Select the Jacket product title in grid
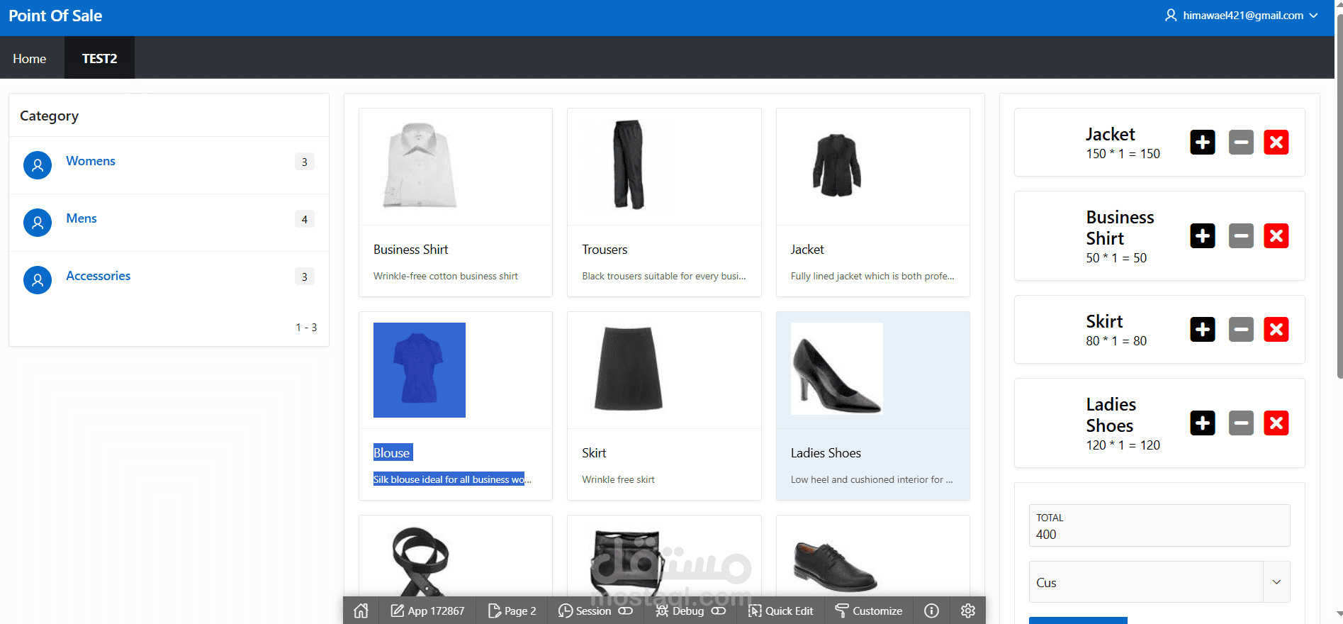This screenshot has width=1343, height=624. [807, 250]
